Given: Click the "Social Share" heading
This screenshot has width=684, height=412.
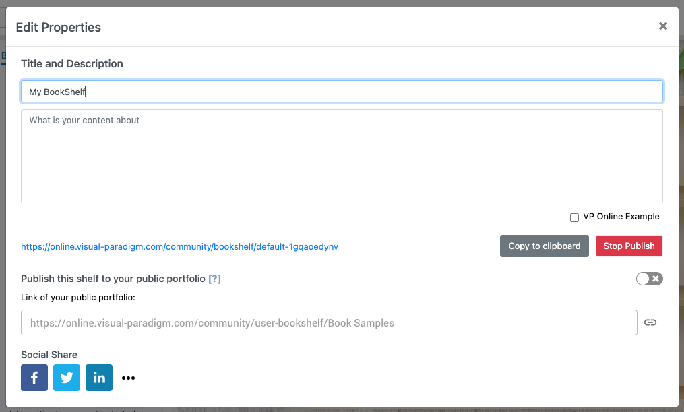Looking at the screenshot, I should tap(49, 355).
